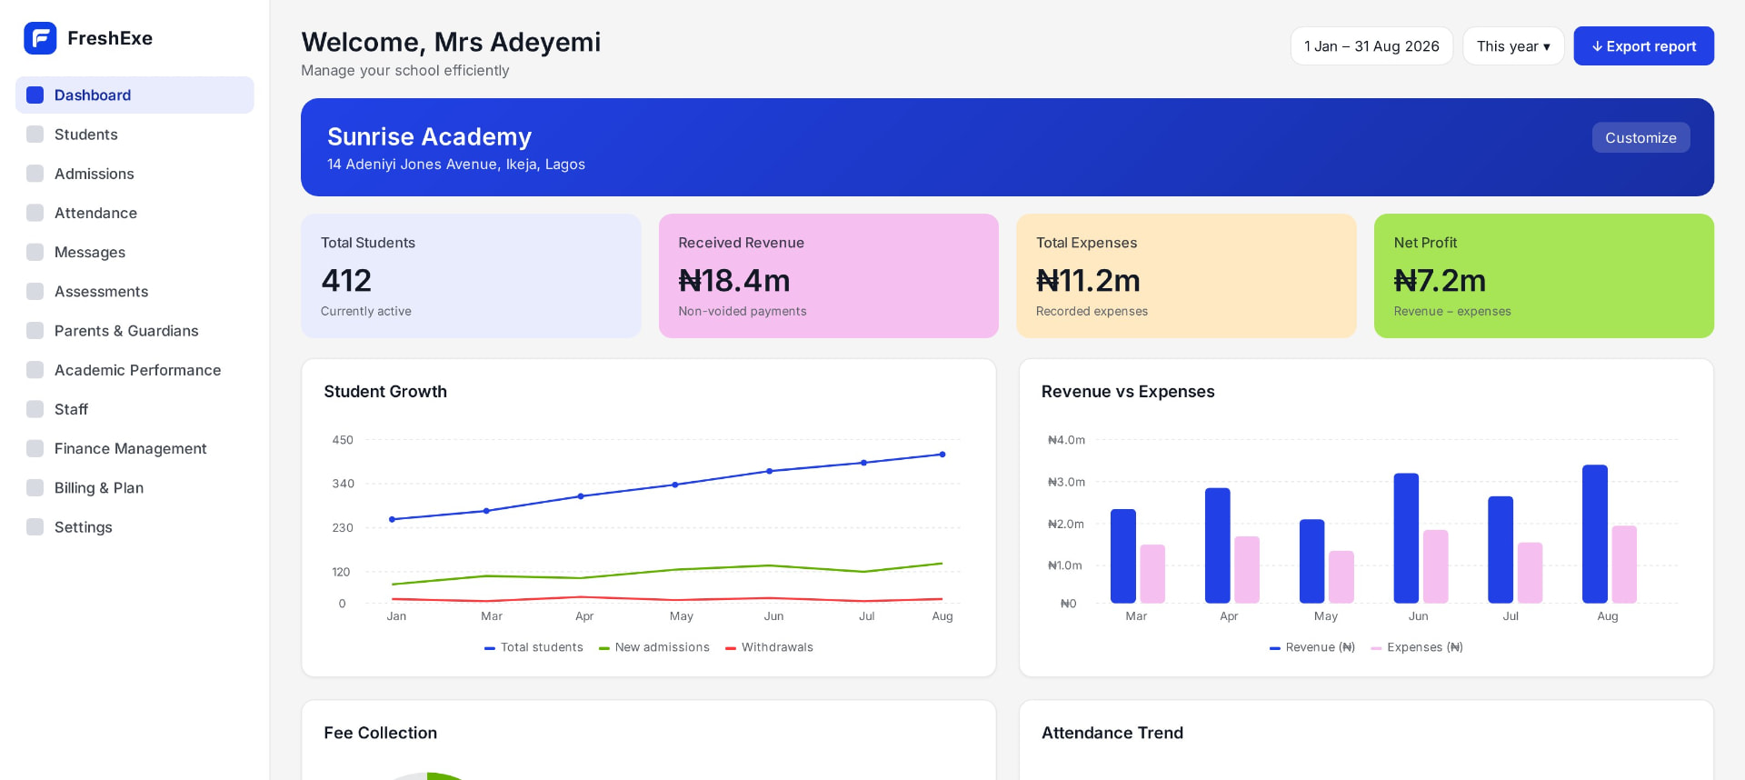Screen dimensions: 1745x780
Task: Click the 14 Adeniyi Jones Avenue address
Action: pos(456,165)
